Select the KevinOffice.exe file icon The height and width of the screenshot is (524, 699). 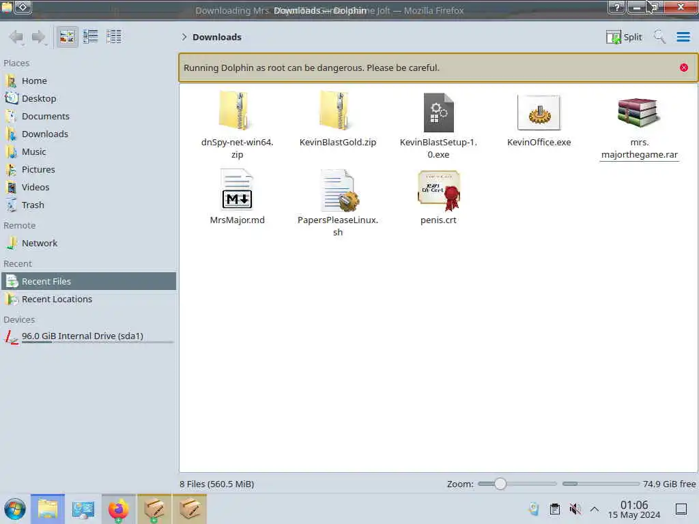pyautogui.click(x=539, y=113)
